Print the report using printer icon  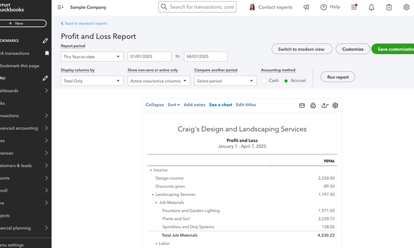[313, 106]
